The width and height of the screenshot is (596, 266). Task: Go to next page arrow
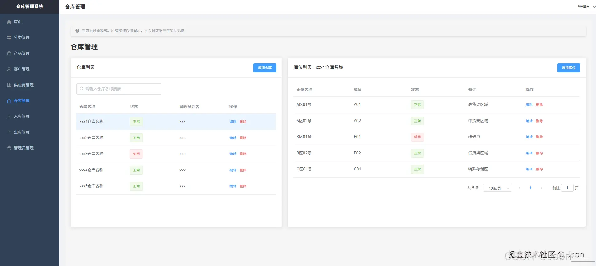[x=541, y=188]
